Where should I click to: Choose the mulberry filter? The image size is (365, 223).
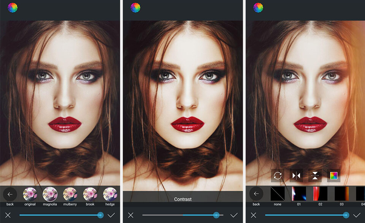click(x=70, y=194)
